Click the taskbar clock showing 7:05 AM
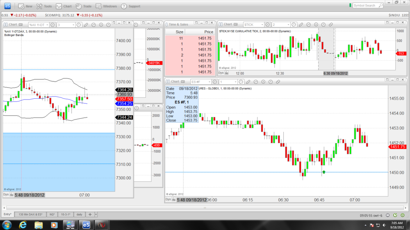The image size is (410, 230). pyautogui.click(x=397, y=225)
